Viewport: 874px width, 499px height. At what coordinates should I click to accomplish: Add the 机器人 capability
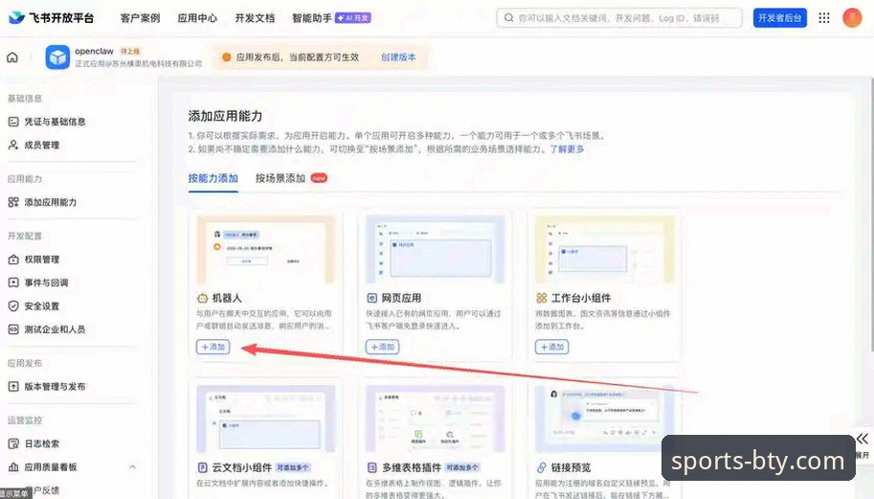click(x=213, y=347)
